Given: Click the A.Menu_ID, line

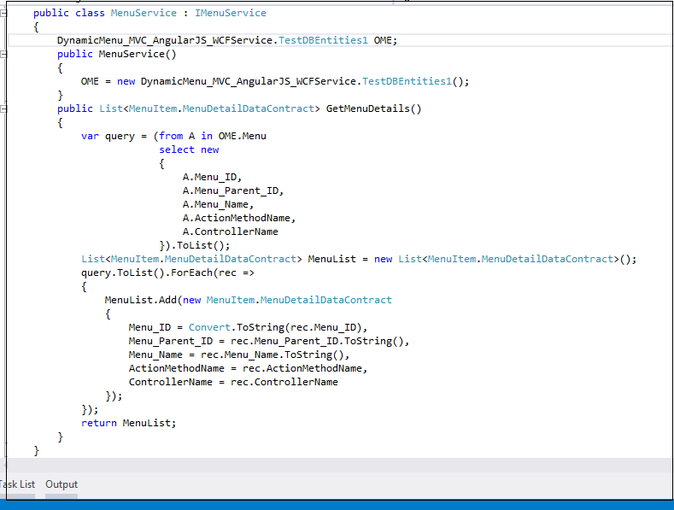Looking at the screenshot, I should 213,177.
